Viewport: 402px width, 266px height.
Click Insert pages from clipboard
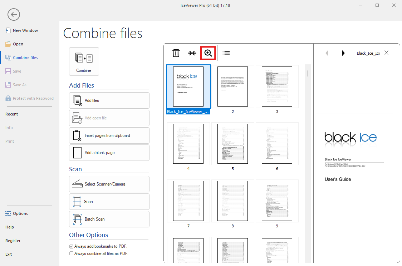pyautogui.click(x=109, y=136)
